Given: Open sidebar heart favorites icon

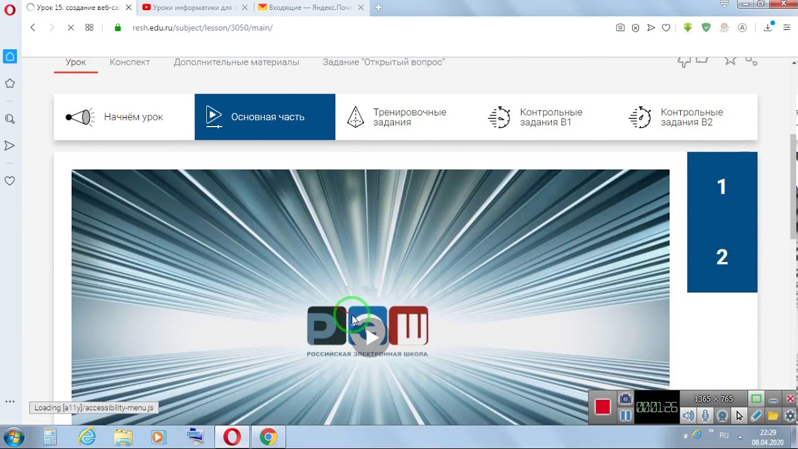Looking at the screenshot, I should click(x=9, y=181).
